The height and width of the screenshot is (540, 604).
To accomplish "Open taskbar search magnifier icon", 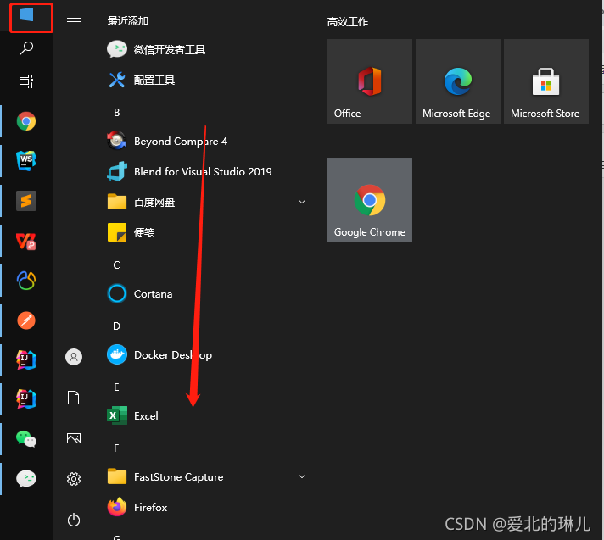I will (x=26, y=48).
